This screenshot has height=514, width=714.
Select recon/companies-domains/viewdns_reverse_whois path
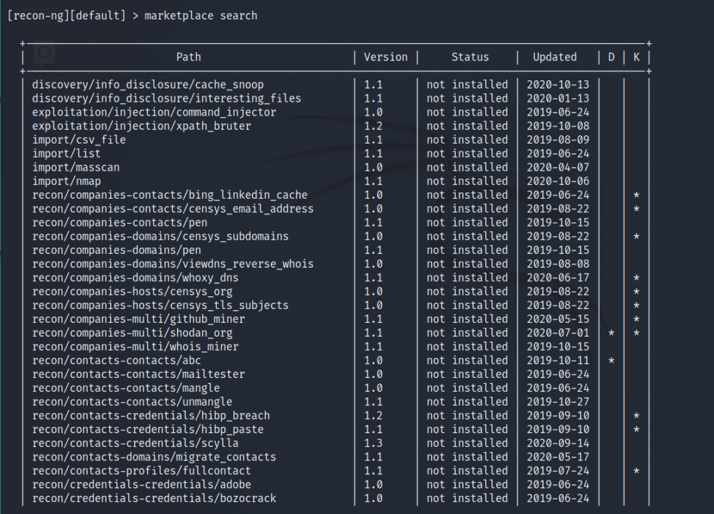coord(173,264)
